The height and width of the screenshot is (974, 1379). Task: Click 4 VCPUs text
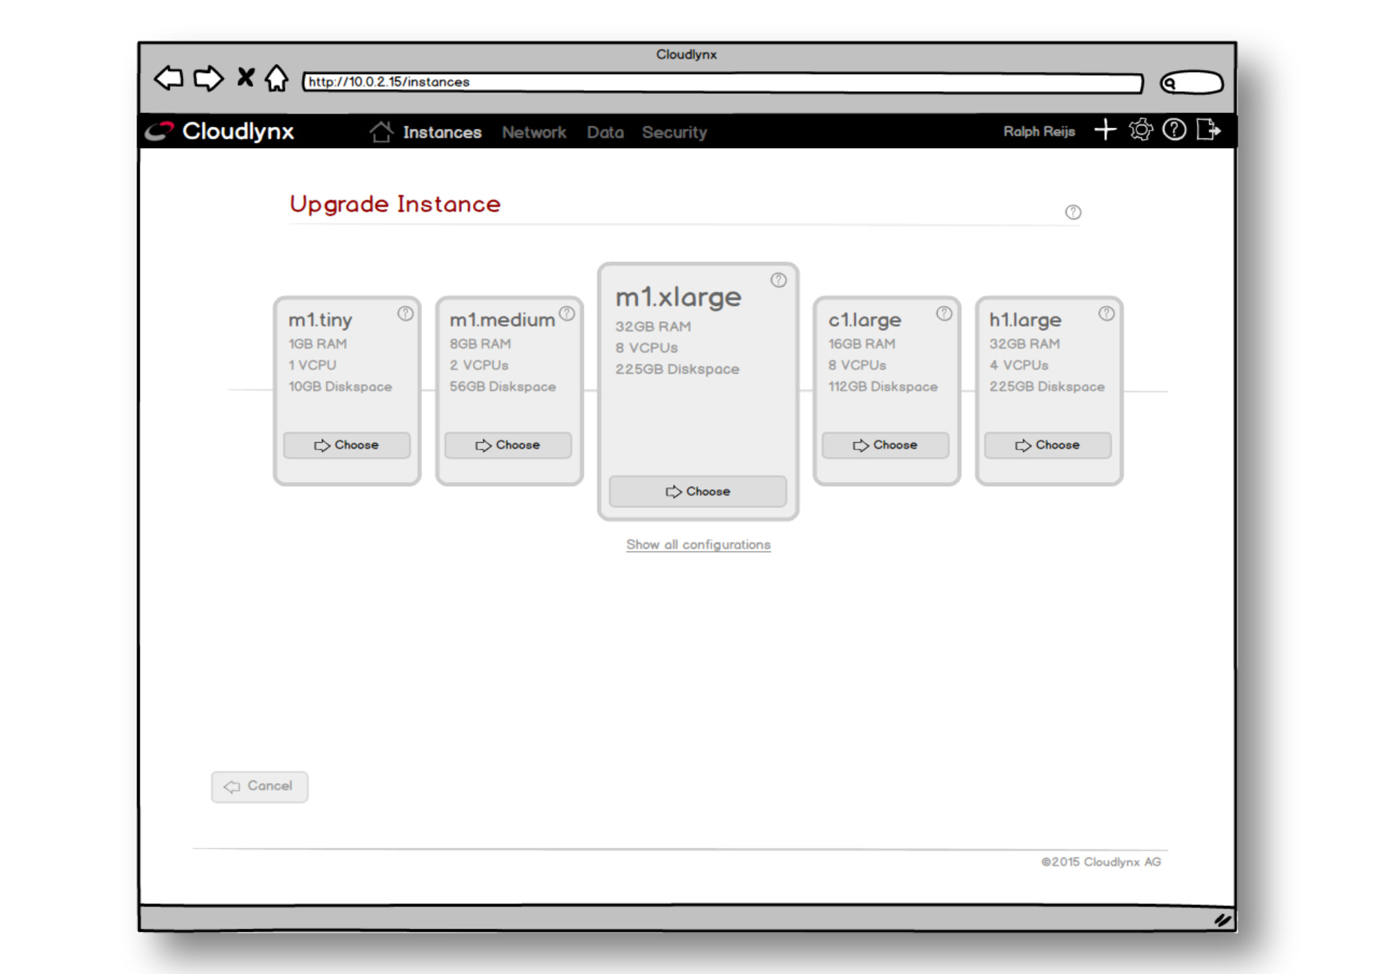point(1019,365)
